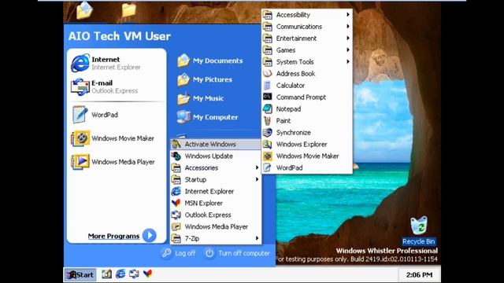Select Activate Windows text entry
504x283 pixels.
(210, 145)
